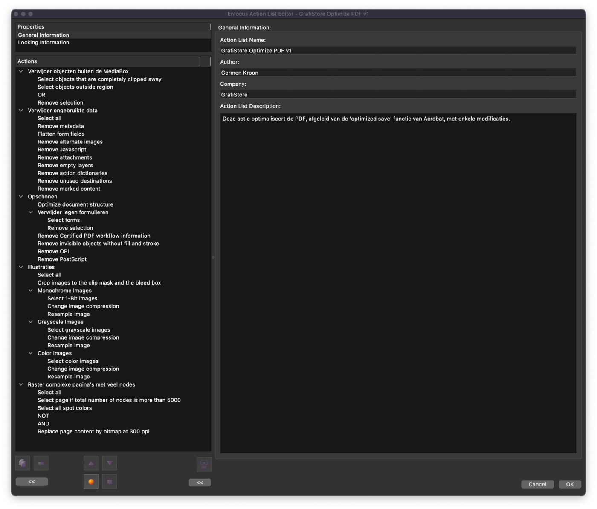The width and height of the screenshot is (597, 509).
Task: Click the purple stop square icon
Action: [x=110, y=482]
